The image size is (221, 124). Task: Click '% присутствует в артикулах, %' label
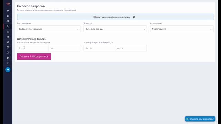click(x=98, y=42)
